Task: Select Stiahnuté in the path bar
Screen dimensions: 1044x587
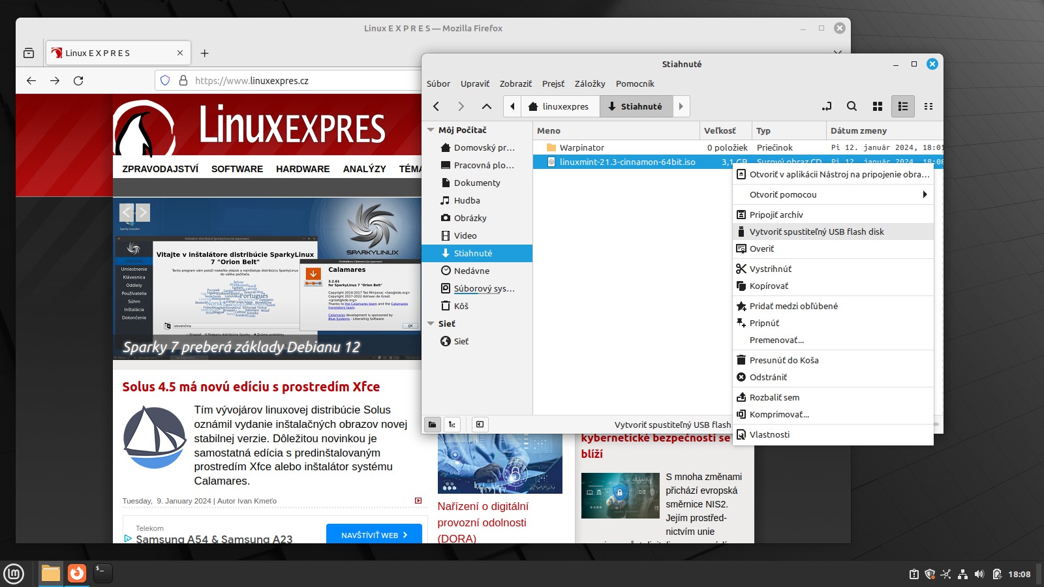Action: [635, 106]
